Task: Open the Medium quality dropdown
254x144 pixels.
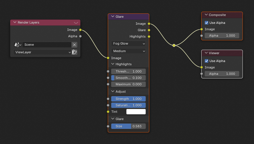Action: (128, 51)
